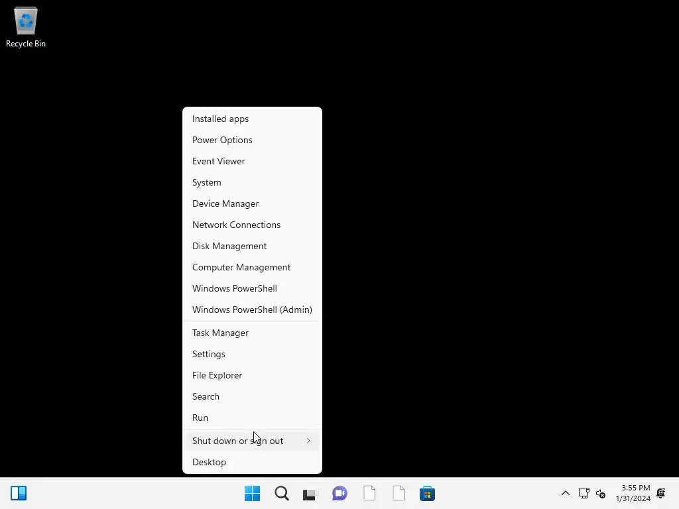Open Settings from the menu

tap(252, 354)
